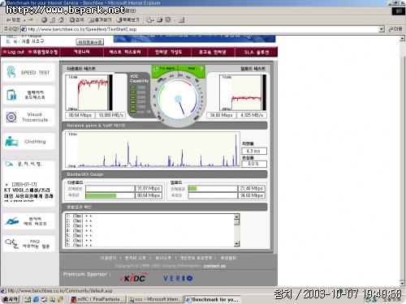The height and width of the screenshot is (304, 406).
Task: Click the Edit page toolbar icon
Action: [168, 19]
